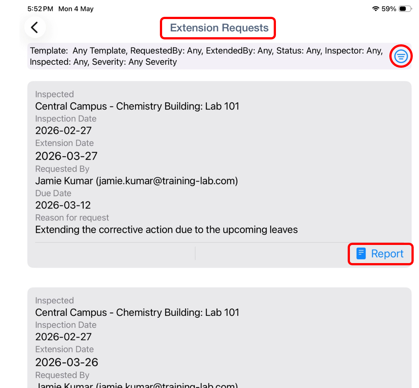Select second card's inspection date 2026-02-27

(x=63, y=337)
